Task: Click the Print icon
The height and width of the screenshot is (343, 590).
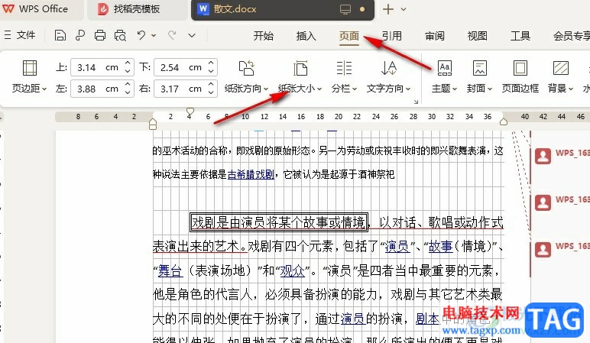Action: pyautogui.click(x=99, y=35)
